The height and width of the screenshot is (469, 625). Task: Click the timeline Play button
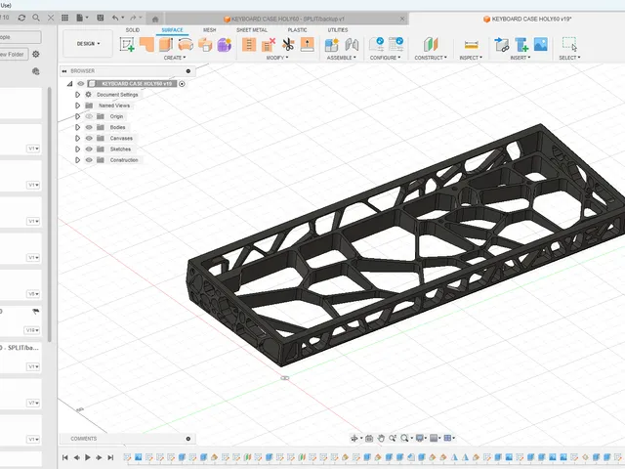pos(88,457)
